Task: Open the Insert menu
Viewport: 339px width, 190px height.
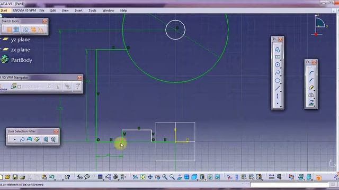Action: tap(78, 11)
